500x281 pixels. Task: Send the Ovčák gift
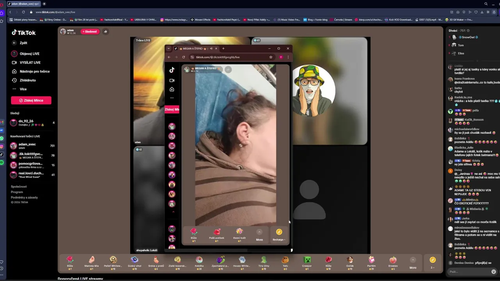point(350,263)
